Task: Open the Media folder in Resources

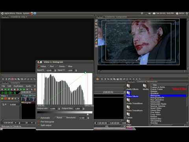Action: click(145, 87)
